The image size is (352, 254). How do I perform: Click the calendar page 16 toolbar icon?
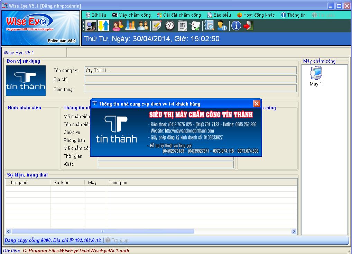pos(182,26)
